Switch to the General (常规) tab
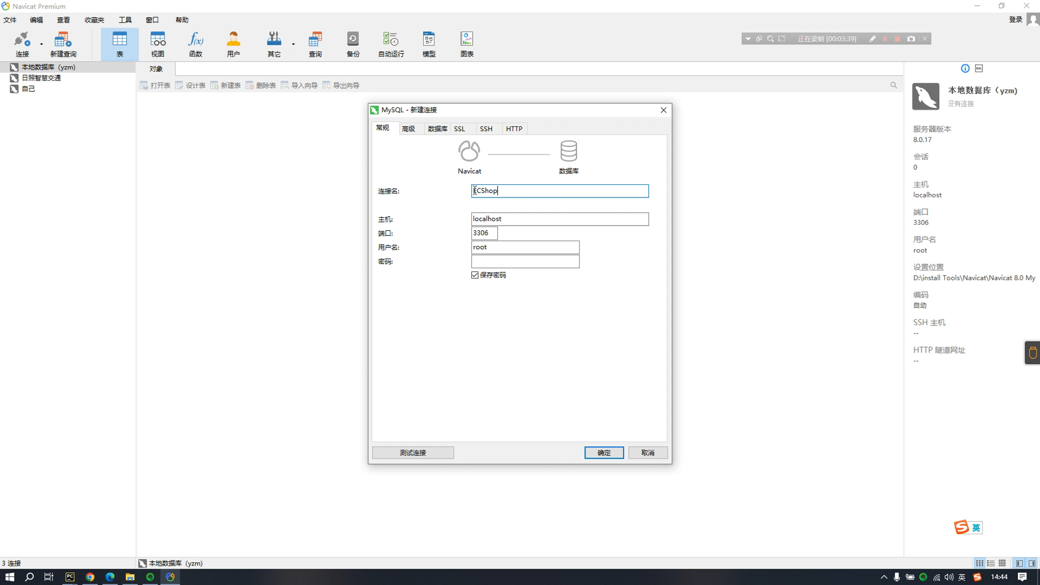Viewport: 1040px width, 585px height. tap(383, 128)
